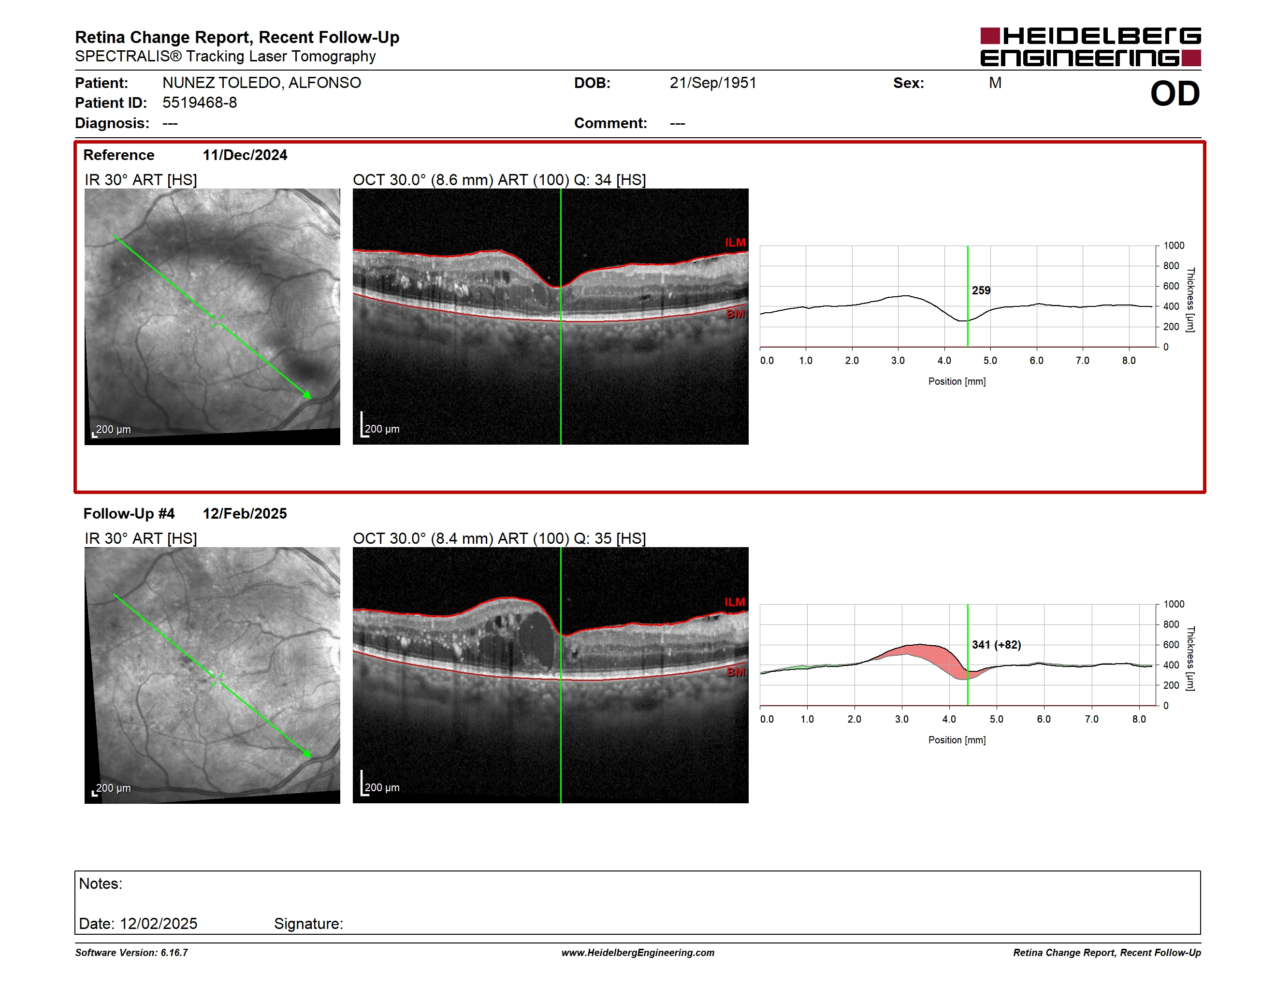Click the SPECTRALIS Tracking Laser Tomography subtitle
The image size is (1276, 986).
pos(225,56)
